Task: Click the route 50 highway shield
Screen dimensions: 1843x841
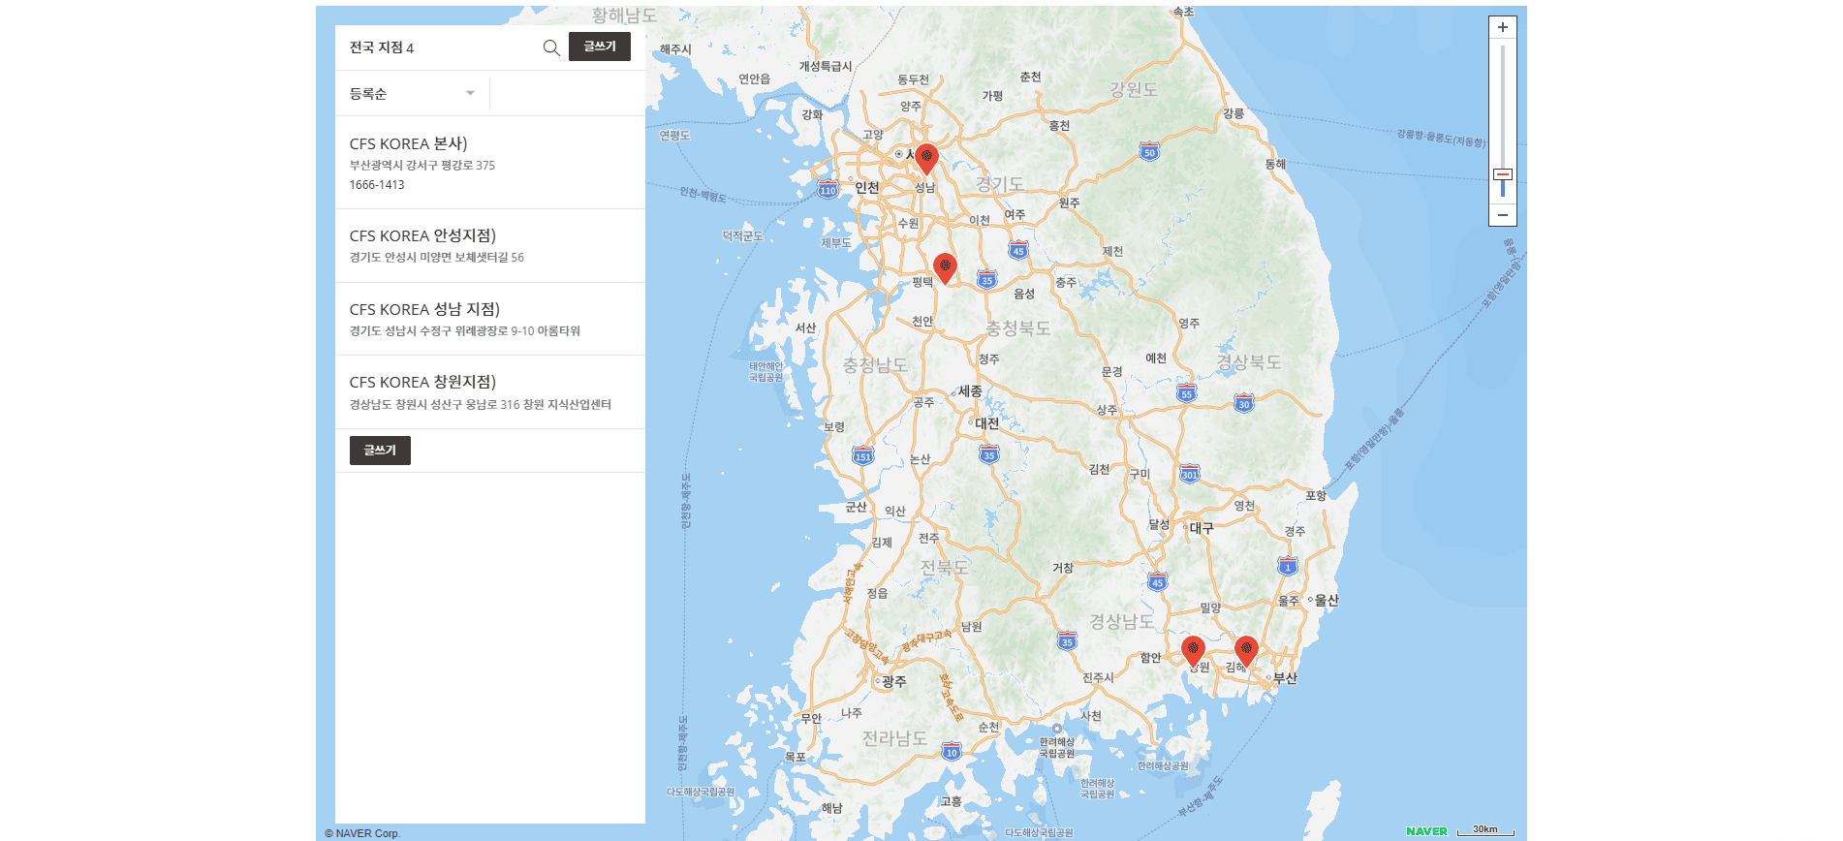Action: (x=1149, y=152)
